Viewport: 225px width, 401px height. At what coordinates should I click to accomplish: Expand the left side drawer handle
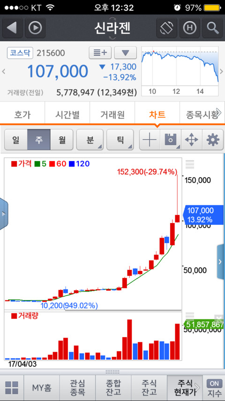click(4, 214)
